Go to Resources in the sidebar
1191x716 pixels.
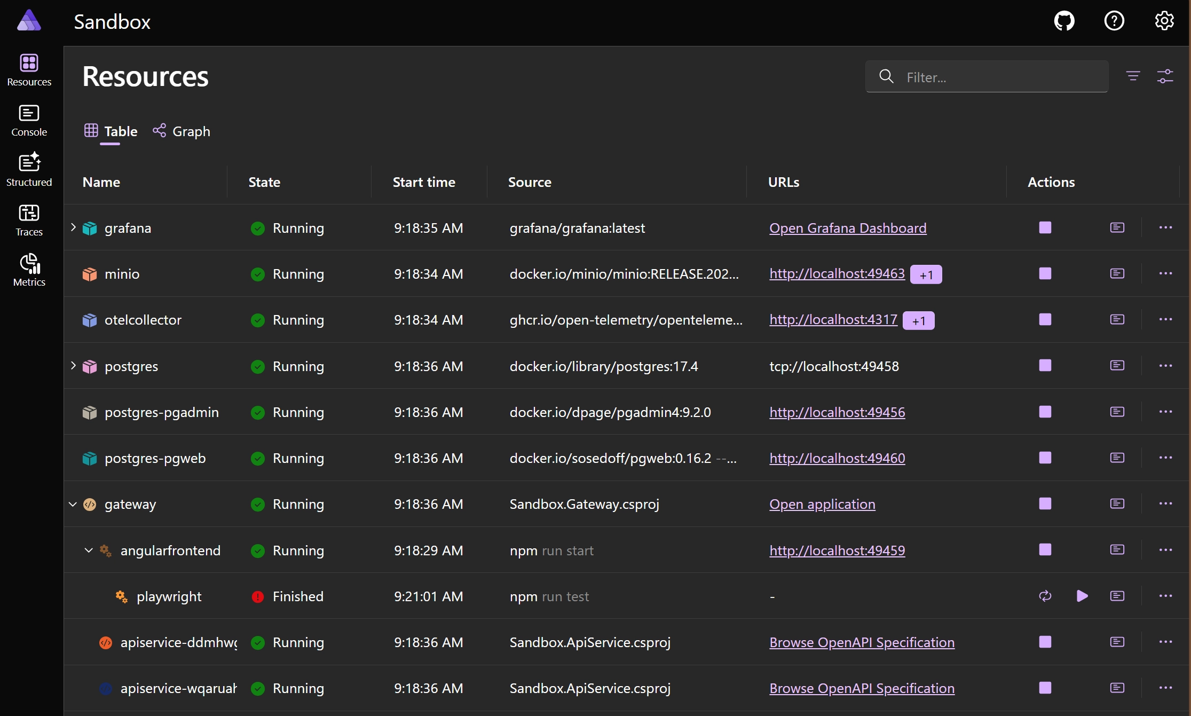(x=29, y=70)
